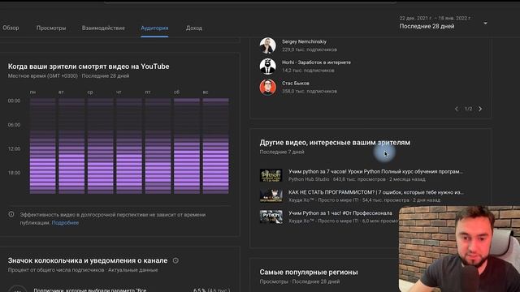The image size is (520, 292).
Task: Click the 1/2 page indicator
Action: (x=468, y=109)
